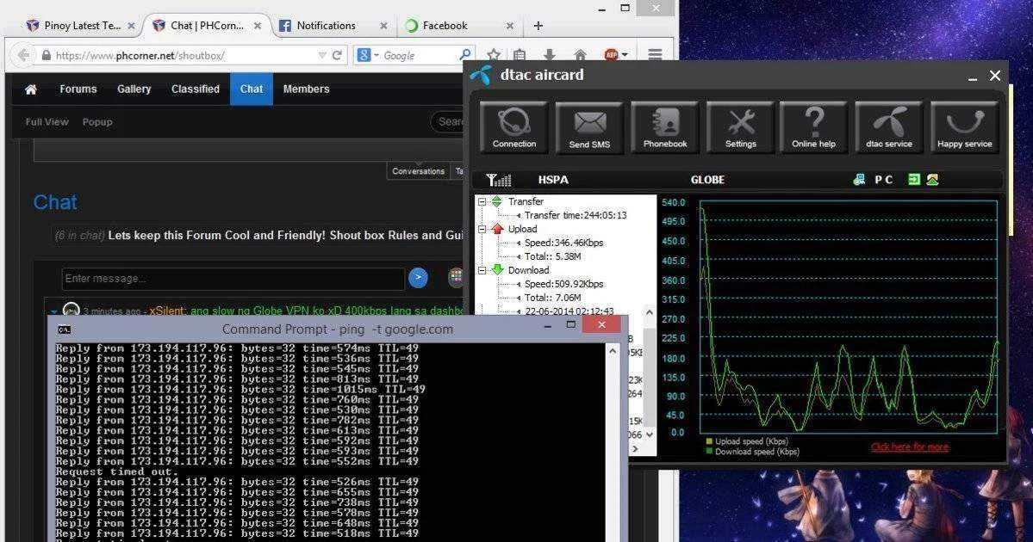Viewport: 1033px width, 542px height.
Task: Switch to the Notifications Facebook tab
Action: (x=326, y=26)
